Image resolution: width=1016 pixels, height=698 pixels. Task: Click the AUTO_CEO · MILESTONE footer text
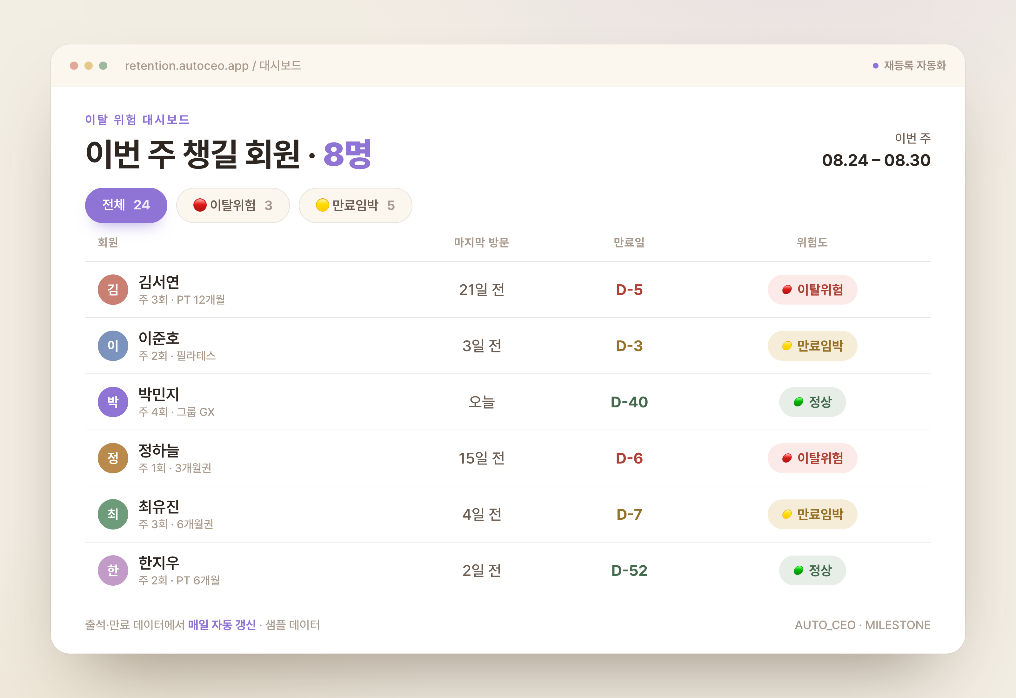[x=862, y=625]
